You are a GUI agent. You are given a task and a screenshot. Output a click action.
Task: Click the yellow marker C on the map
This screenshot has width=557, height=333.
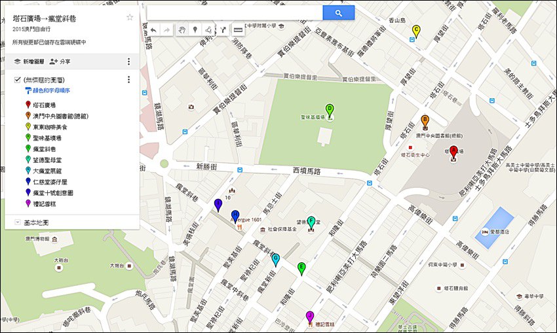[x=415, y=31]
